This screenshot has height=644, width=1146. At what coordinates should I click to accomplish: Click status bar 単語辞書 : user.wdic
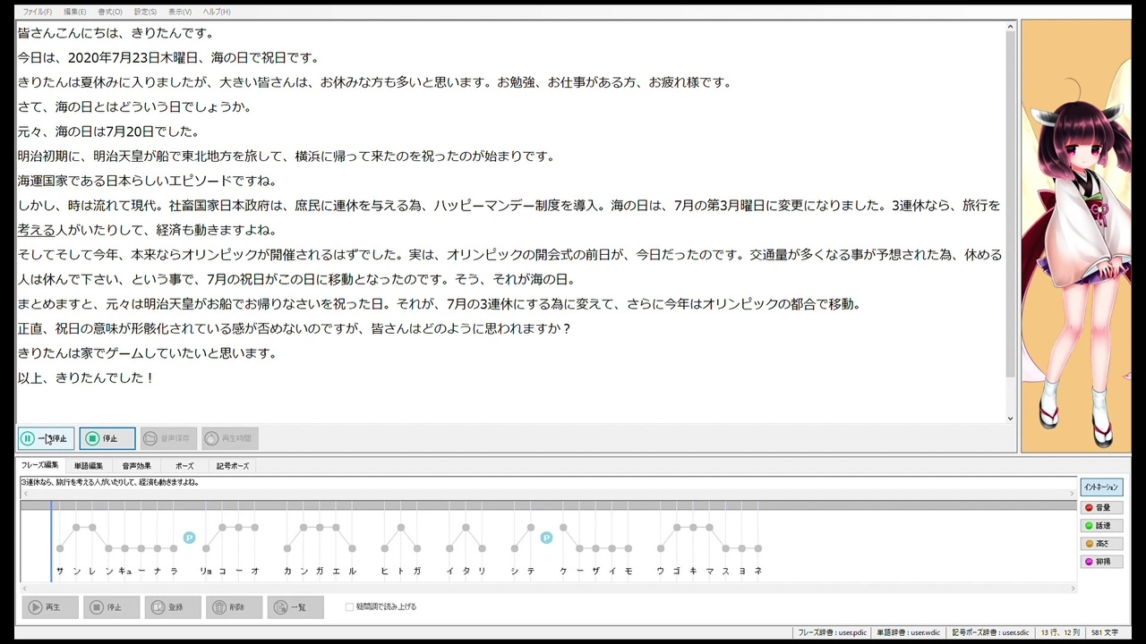pyautogui.click(x=908, y=632)
